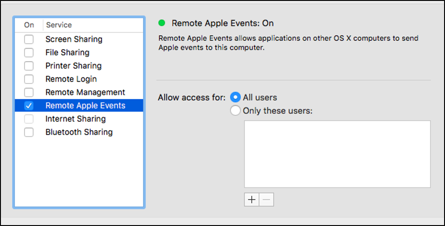Check the Printer Sharing box

click(29, 66)
